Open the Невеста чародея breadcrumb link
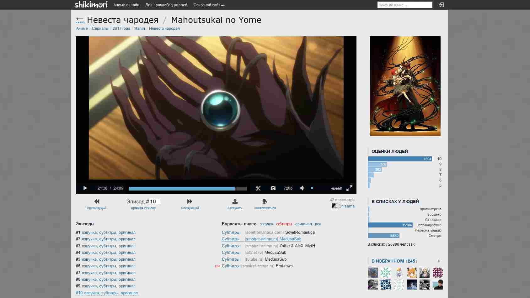This screenshot has width=530, height=298. click(x=164, y=29)
